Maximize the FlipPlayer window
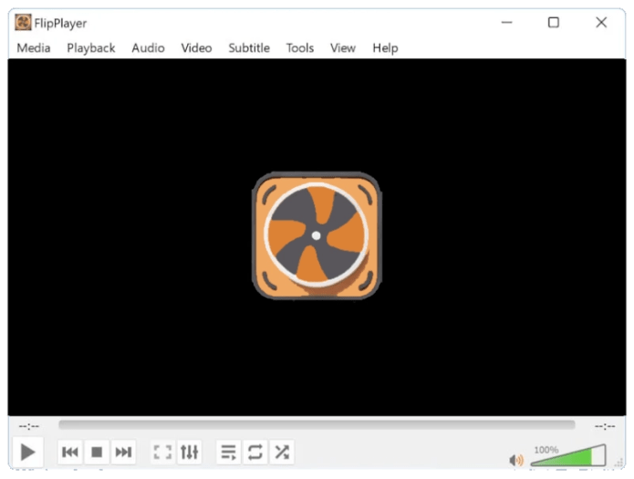 click(x=554, y=22)
